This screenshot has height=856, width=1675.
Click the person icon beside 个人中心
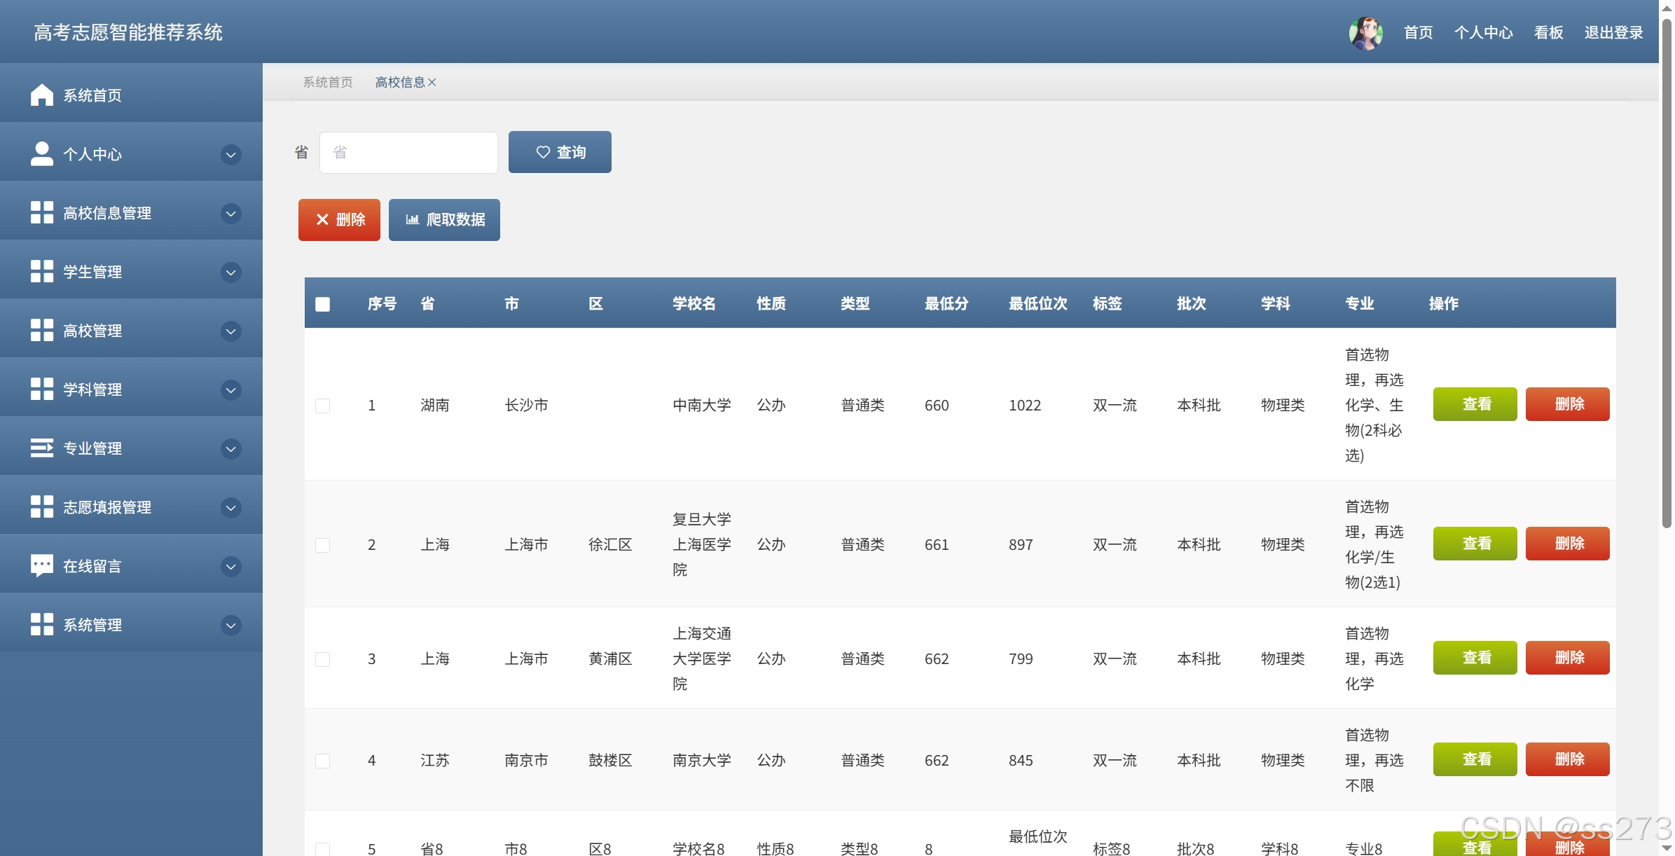click(x=42, y=153)
